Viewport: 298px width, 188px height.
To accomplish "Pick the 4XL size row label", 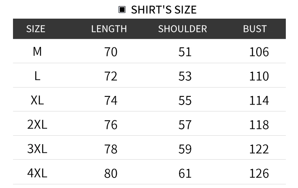I will 37,173.
